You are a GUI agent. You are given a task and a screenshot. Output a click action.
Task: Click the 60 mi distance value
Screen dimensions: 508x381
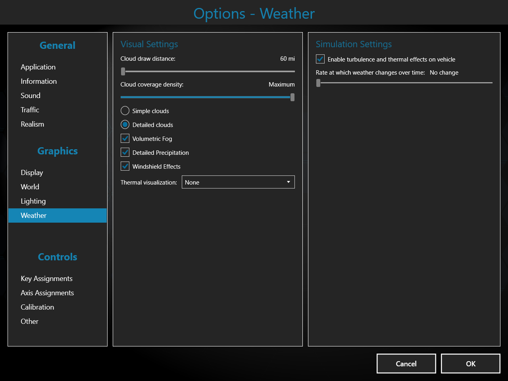[x=287, y=59]
